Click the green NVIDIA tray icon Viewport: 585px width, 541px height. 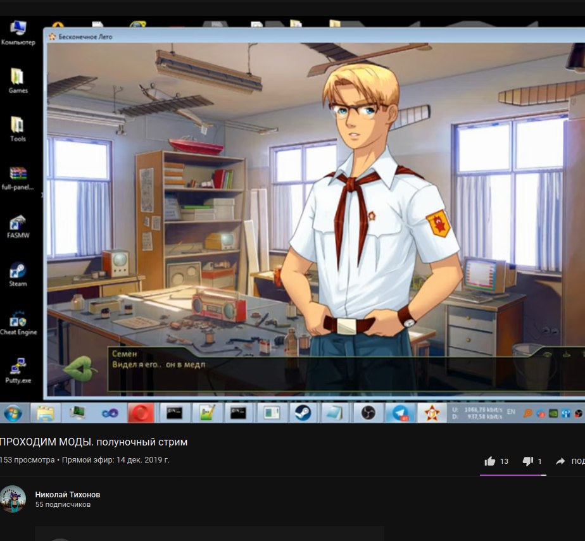(553, 413)
